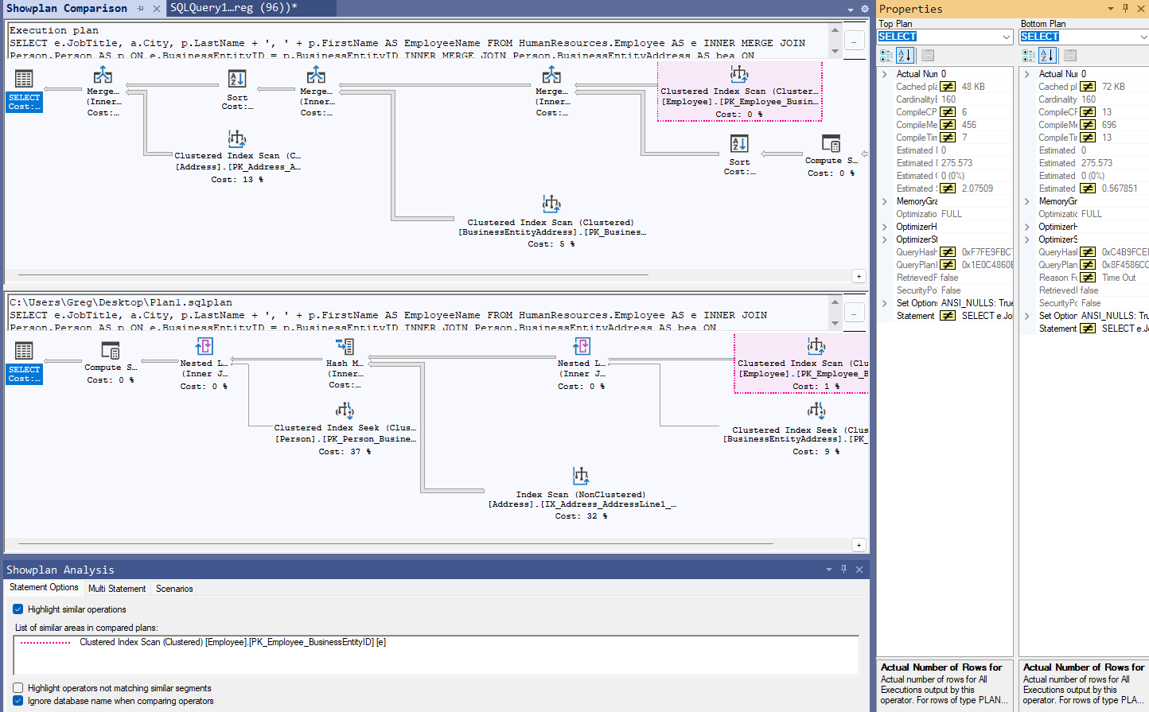The width and height of the screenshot is (1149, 712).
Task: Select BusinessEntityAddress Clustered Index Scan, cost 5%
Action: coord(551,222)
